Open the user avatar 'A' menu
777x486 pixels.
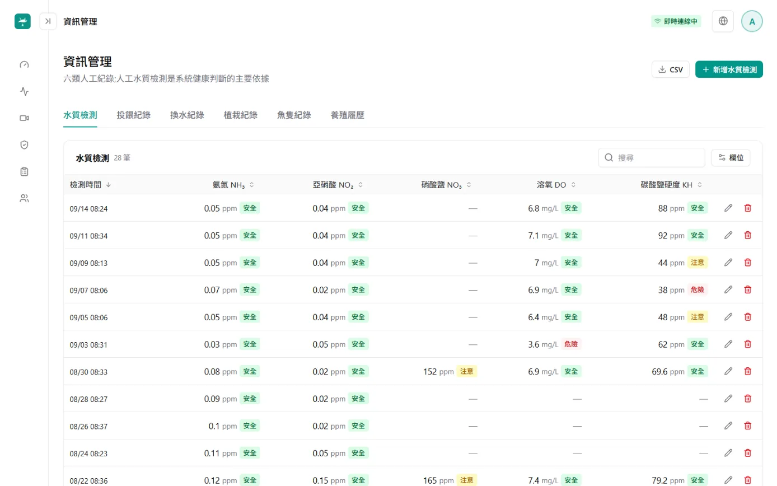pyautogui.click(x=752, y=21)
